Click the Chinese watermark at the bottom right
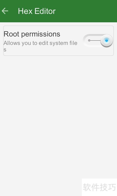This screenshot has width=117, height=196. 99,187
